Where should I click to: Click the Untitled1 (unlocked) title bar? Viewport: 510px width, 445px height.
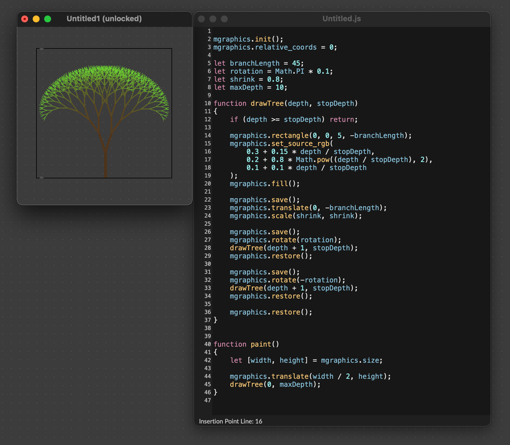104,19
